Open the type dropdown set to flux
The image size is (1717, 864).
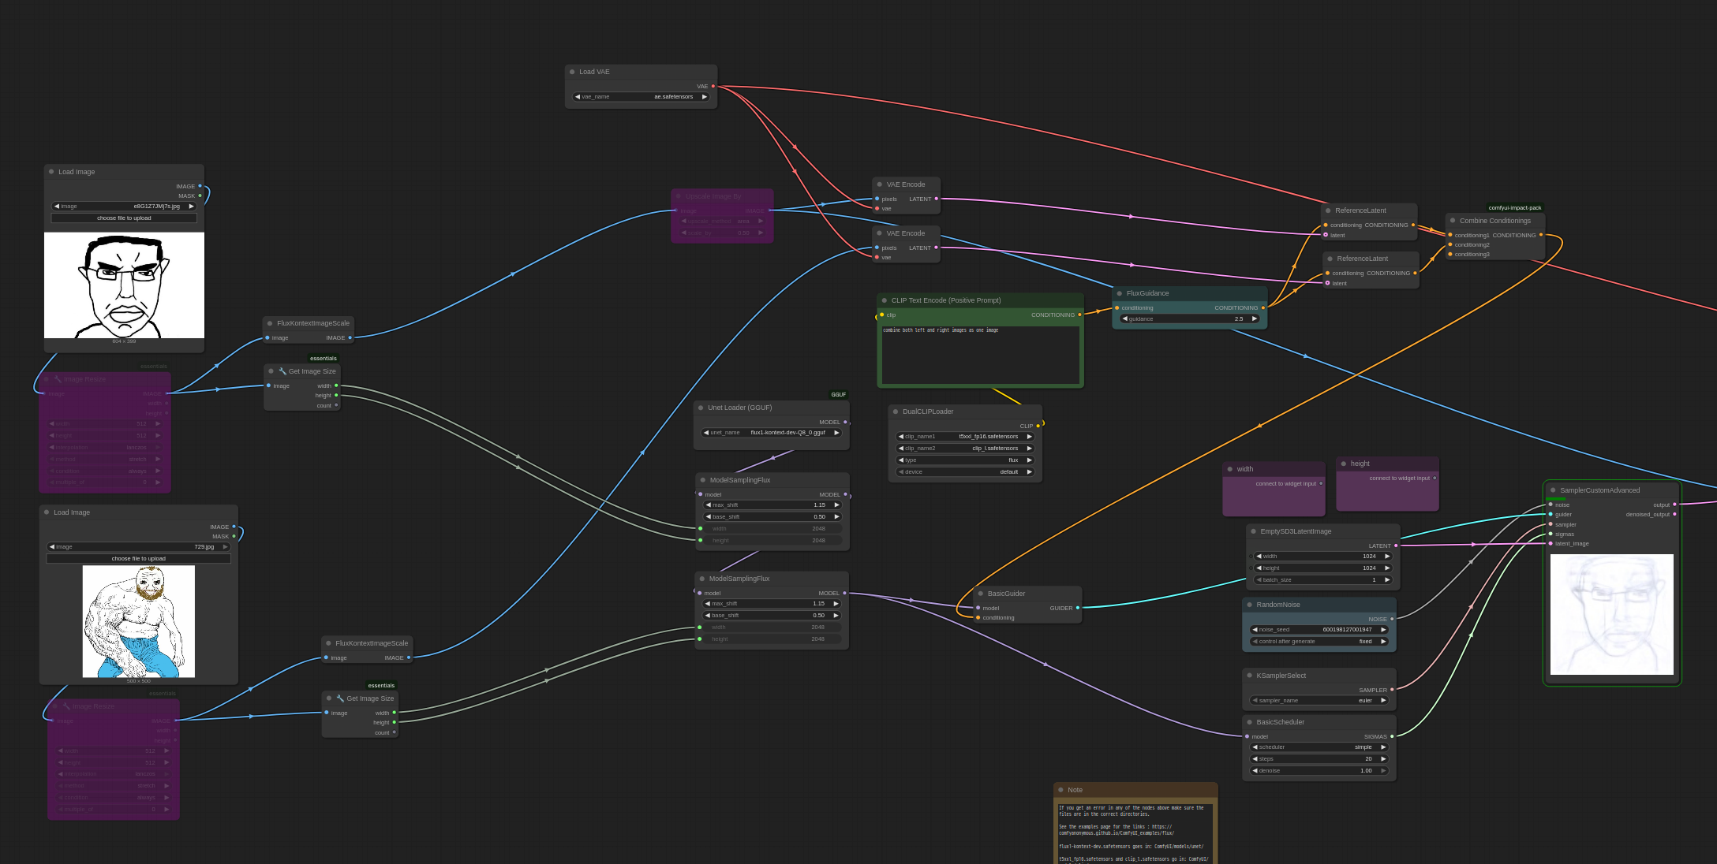coord(965,460)
